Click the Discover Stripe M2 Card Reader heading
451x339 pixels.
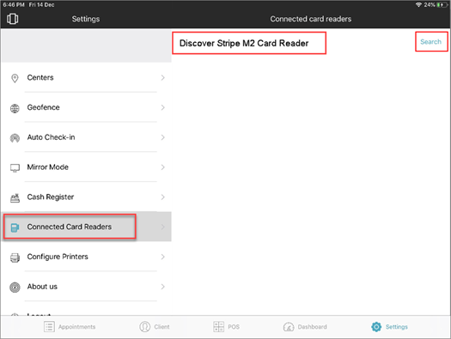(244, 43)
